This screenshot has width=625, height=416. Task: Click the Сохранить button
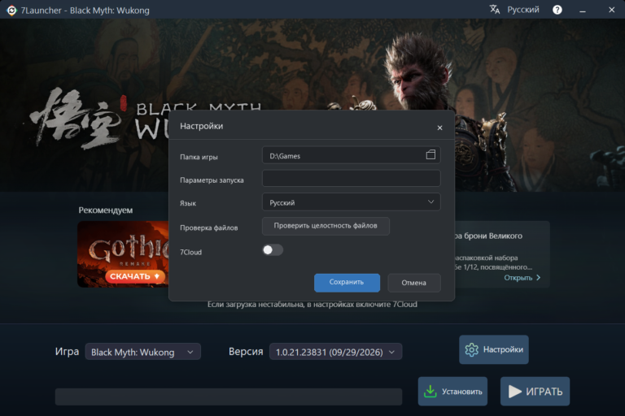347,283
